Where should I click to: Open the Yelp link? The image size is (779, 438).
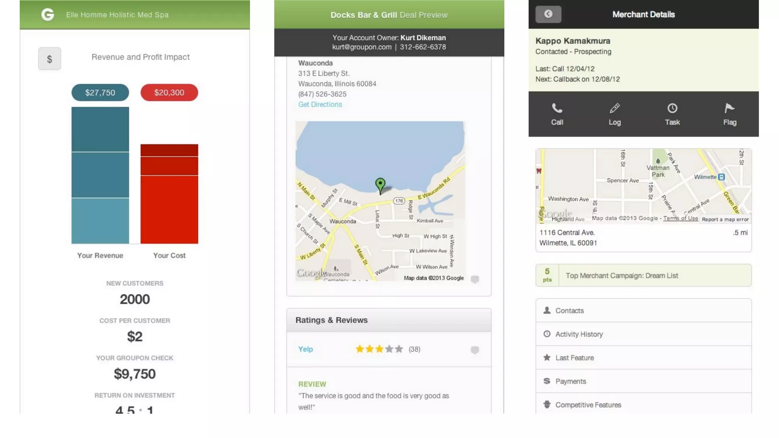[x=305, y=349]
